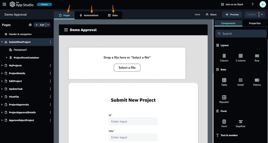Click the Preview button
The image size is (268, 143).
coord(232,15)
